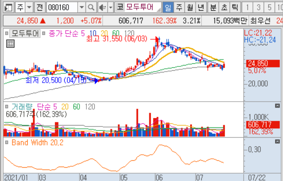This screenshot has width=283, height=181.
Task: Click the 5-day moving average label
Action: pos(83,33)
